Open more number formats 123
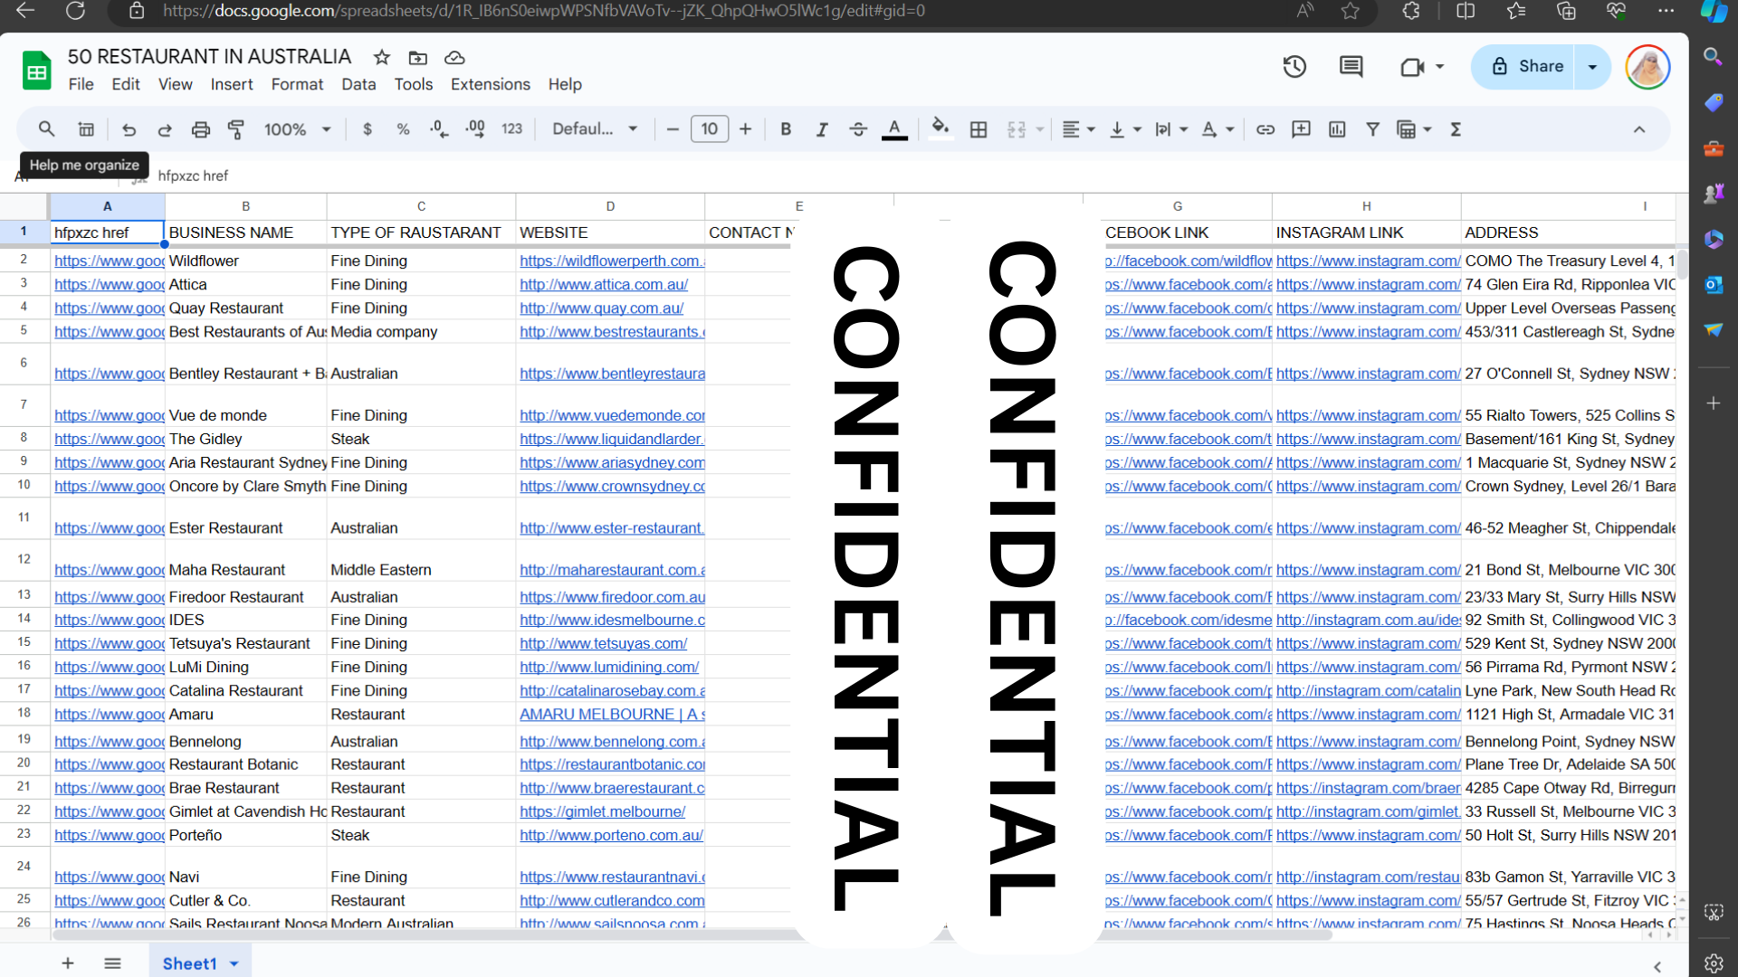This screenshot has width=1738, height=977. coord(512,129)
